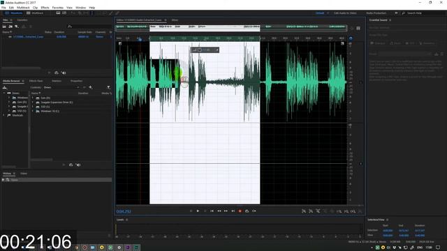This screenshot has width=447, height=251.
Task: Toggle Loop Playback in the transport
Action: pyautogui.click(x=247, y=211)
